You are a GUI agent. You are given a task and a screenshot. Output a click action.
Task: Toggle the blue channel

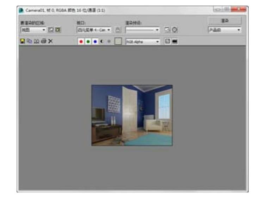coord(95,42)
